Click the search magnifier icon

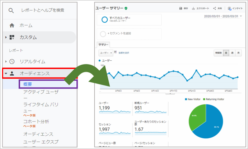tap(11, 11)
